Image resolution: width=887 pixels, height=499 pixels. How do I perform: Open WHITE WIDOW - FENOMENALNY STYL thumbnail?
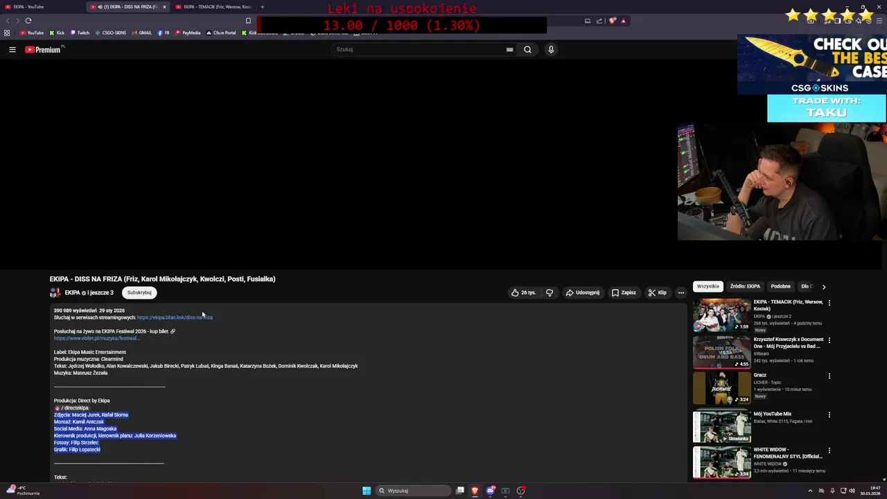(721, 462)
